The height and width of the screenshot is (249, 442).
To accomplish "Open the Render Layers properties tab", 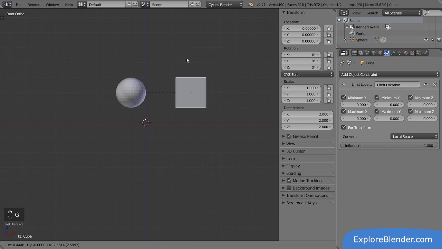I will (361, 53).
